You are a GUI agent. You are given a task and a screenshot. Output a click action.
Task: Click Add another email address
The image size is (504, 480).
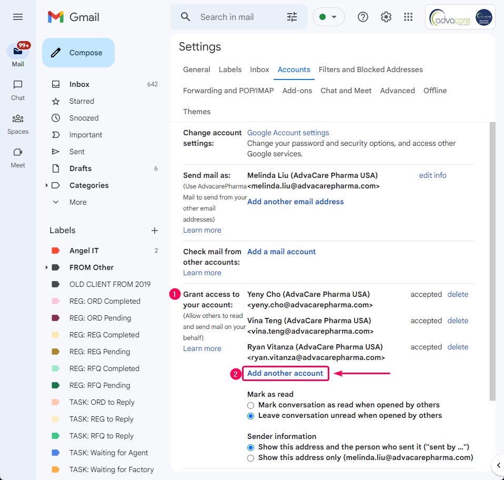point(295,202)
